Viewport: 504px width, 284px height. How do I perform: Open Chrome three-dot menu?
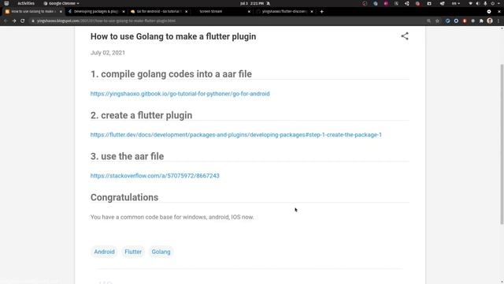pyautogui.click(x=498, y=21)
